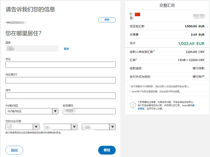Viewport: 210px width, 157px height.
Task: Open the 退款保证 refund guarantee link
Action: 142,108
